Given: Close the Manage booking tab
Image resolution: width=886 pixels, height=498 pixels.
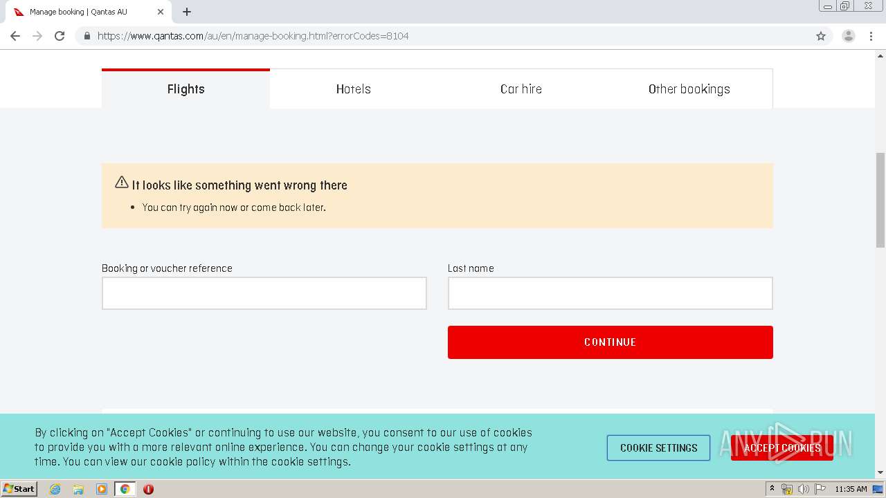Looking at the screenshot, I should pos(161,12).
